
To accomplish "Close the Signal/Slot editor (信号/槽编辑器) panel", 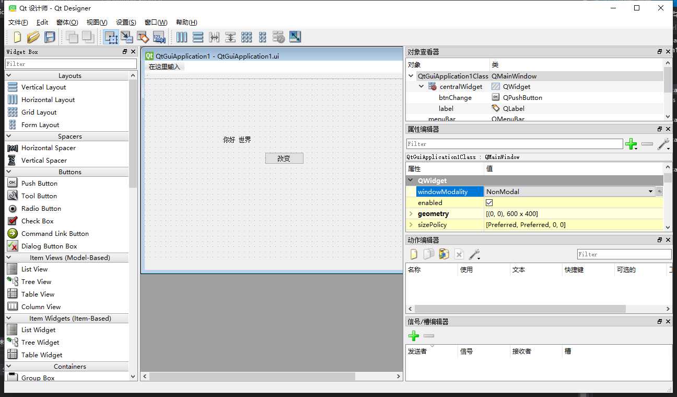I will 668,322.
